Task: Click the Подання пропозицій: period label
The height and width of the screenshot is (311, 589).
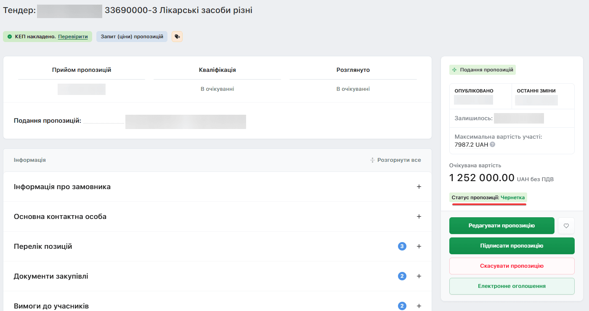Action: coord(48,121)
